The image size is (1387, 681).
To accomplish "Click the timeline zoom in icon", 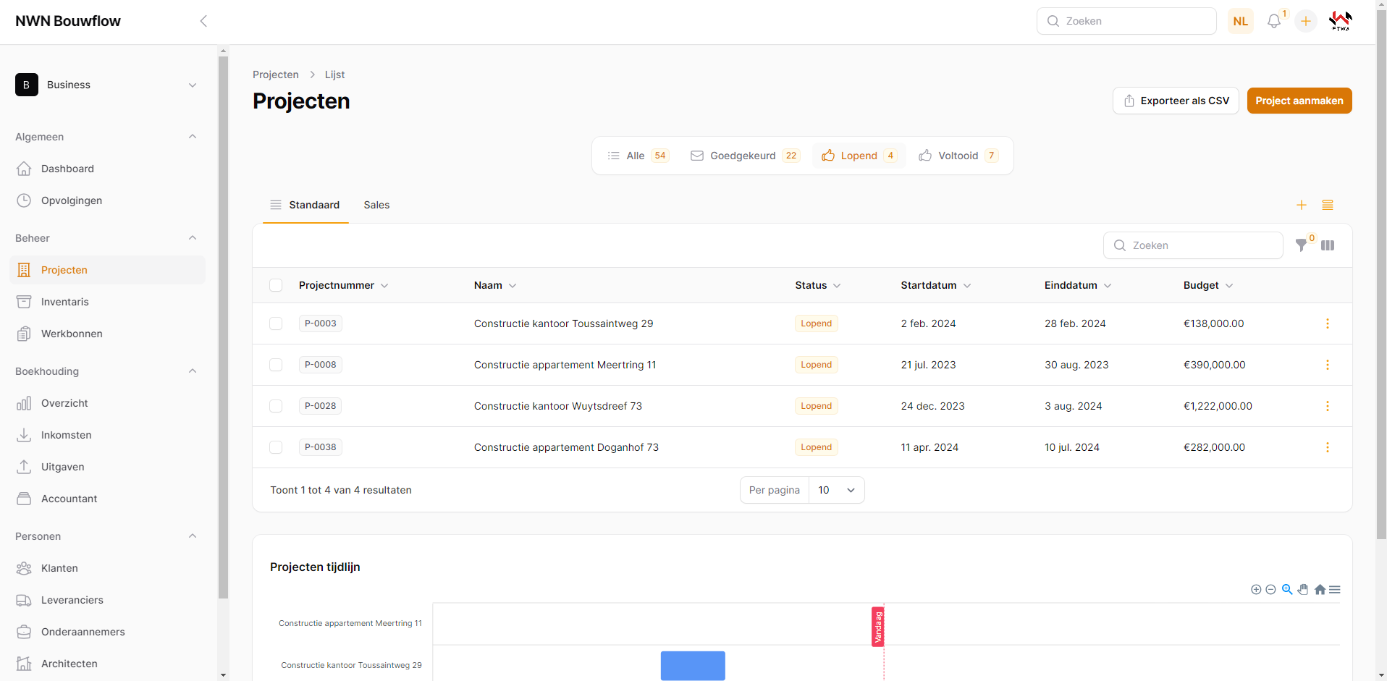I will 1256,590.
